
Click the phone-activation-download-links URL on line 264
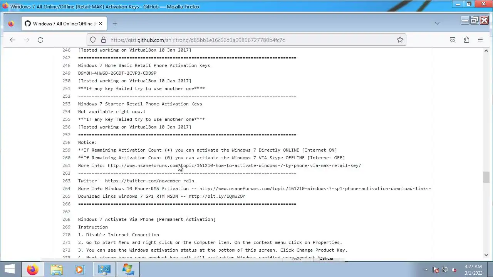pos(315,189)
